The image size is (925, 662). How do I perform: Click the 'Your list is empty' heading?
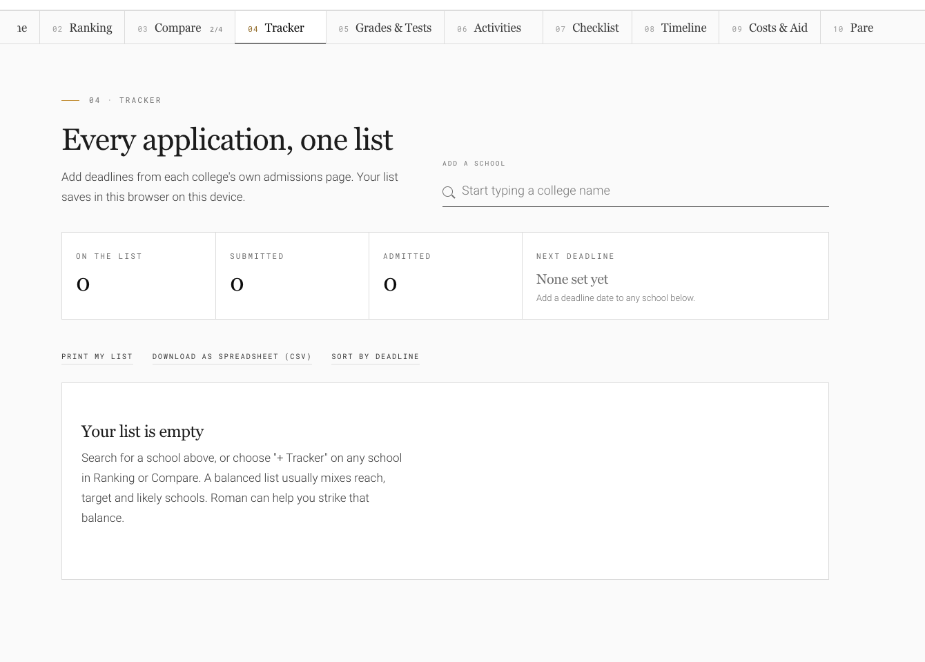tap(142, 431)
